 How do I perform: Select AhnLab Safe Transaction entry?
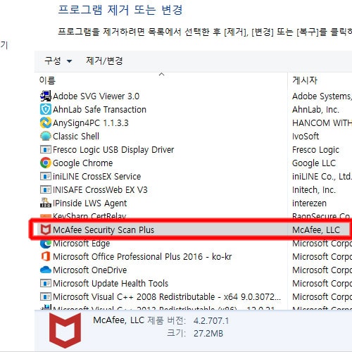[99, 110]
